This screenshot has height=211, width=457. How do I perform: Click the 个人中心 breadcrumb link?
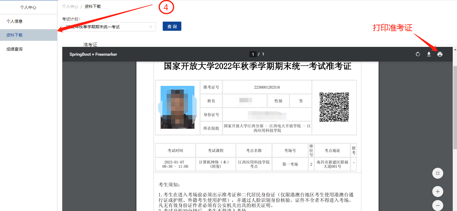[70, 6]
